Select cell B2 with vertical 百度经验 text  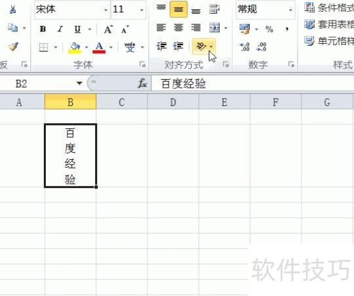click(x=70, y=155)
